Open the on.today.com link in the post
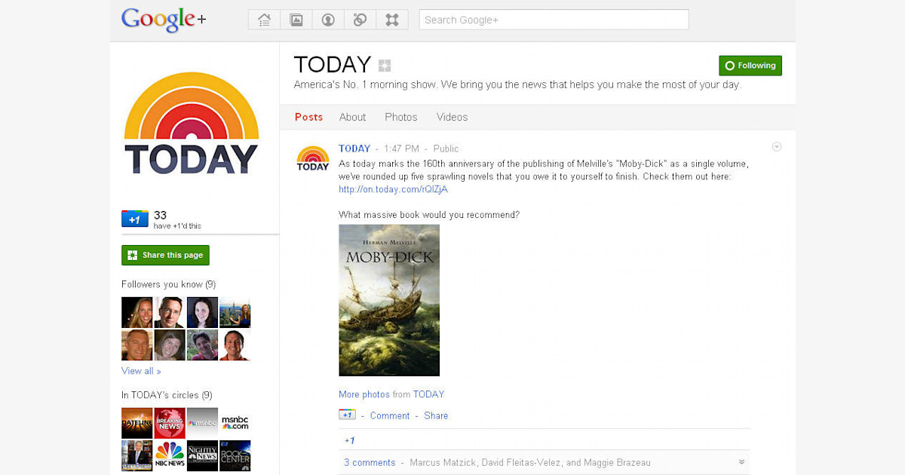This screenshot has width=905, height=475. (392, 189)
